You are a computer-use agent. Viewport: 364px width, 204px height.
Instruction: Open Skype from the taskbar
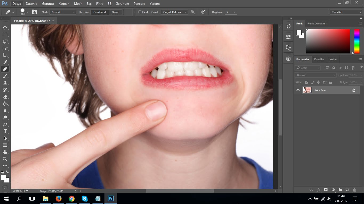[84, 198]
